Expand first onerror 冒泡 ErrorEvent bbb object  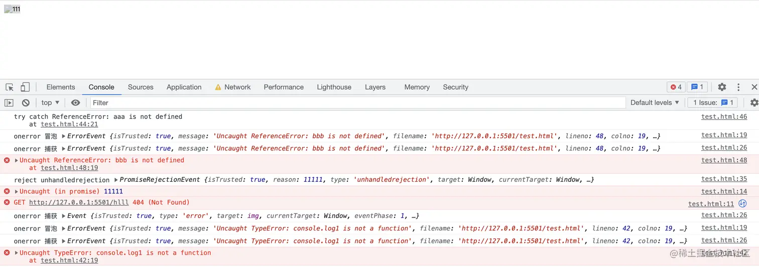pyautogui.click(x=64, y=136)
